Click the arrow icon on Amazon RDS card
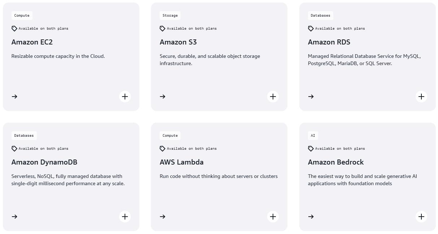This screenshot has height=234, width=438. pos(311,97)
